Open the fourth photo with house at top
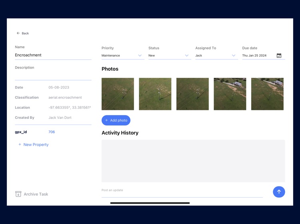300x224 pixels. click(230, 94)
